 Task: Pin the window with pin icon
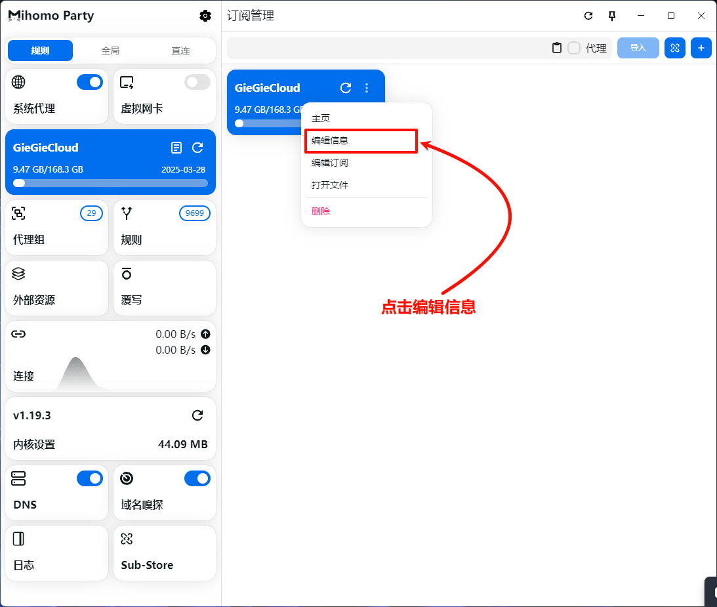tap(612, 16)
